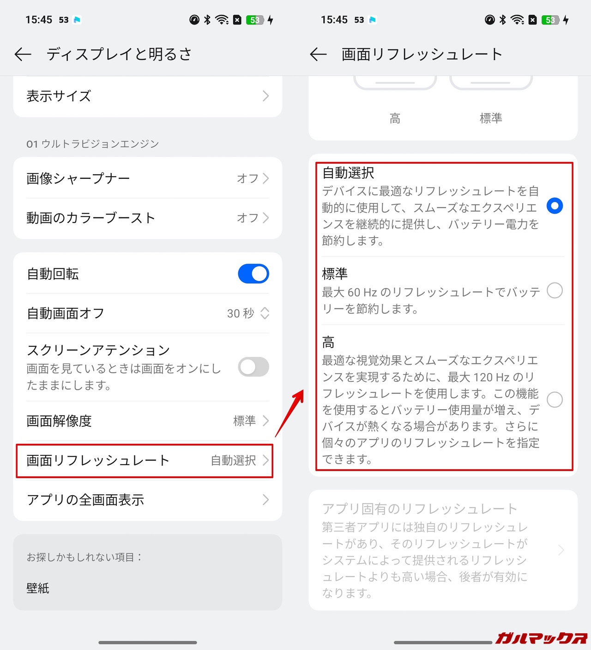This screenshot has height=650, width=591.
Task: Tap the charging bolt icon in right status bar
Action: tap(566, 20)
